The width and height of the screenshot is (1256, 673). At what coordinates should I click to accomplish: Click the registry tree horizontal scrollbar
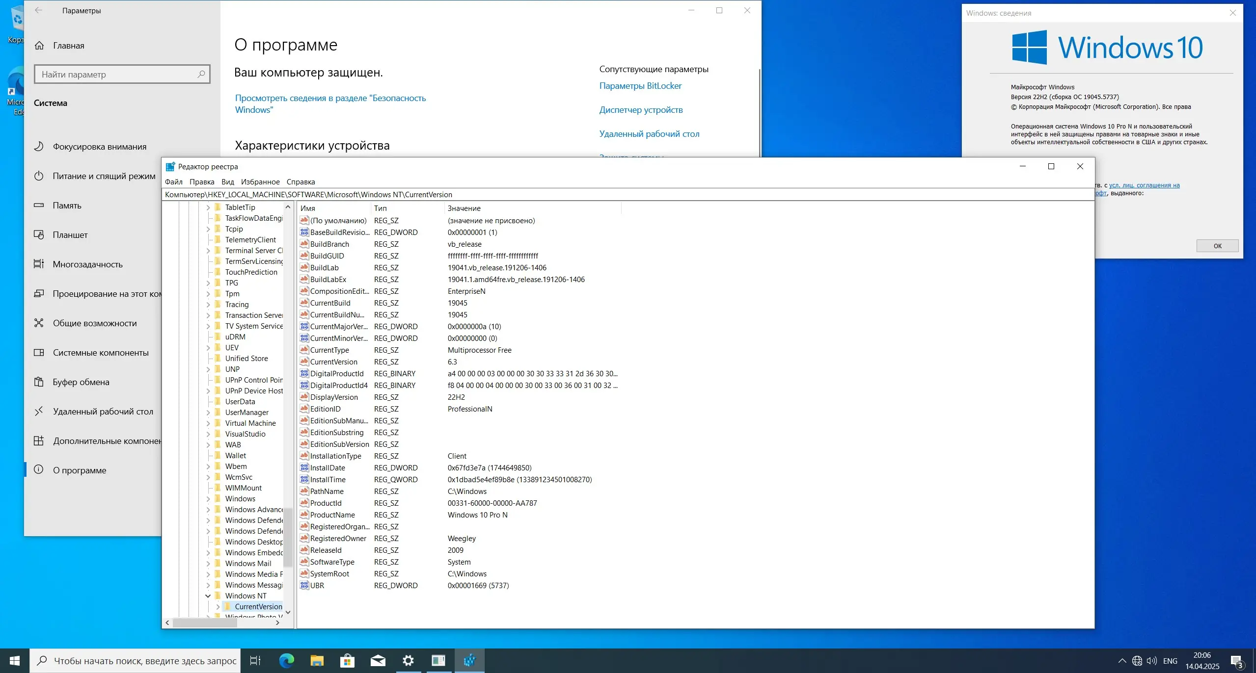click(x=205, y=622)
